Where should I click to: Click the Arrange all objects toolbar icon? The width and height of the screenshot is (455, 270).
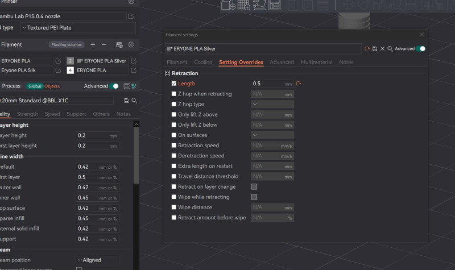pyautogui.click(x=274, y=5)
